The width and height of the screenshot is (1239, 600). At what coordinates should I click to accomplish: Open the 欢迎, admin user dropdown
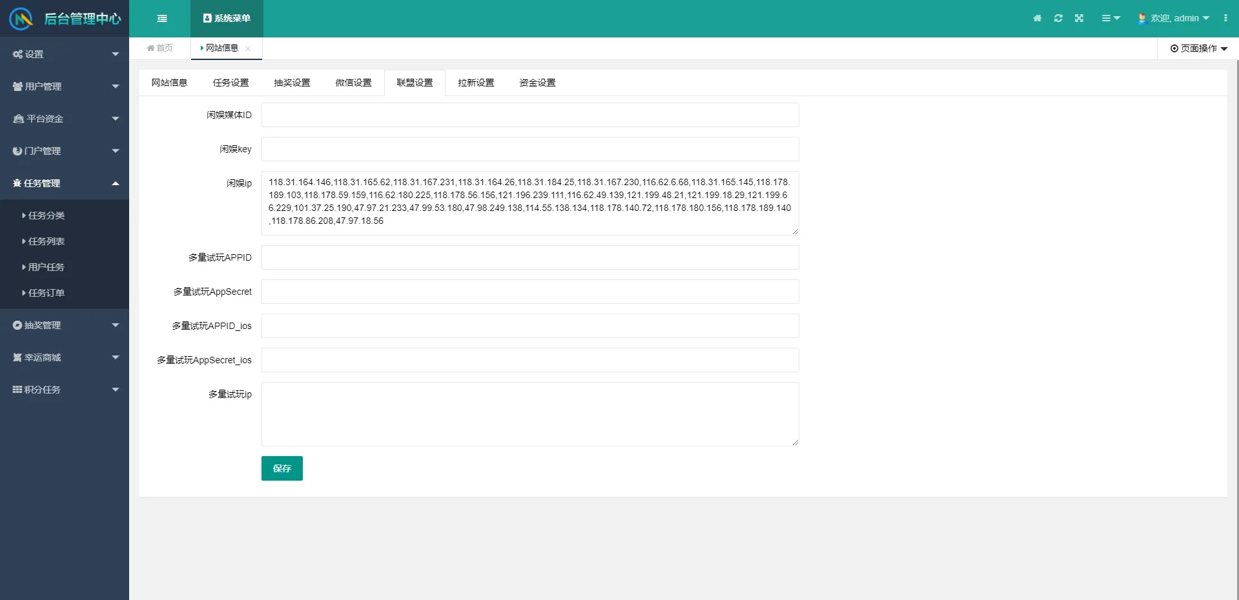tap(1173, 18)
